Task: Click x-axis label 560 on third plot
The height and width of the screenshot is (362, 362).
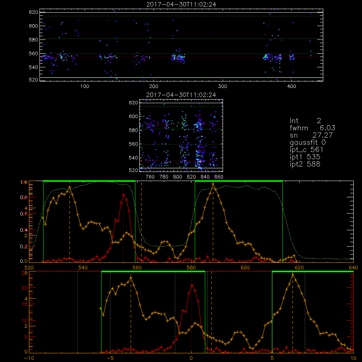Action: point(137,268)
